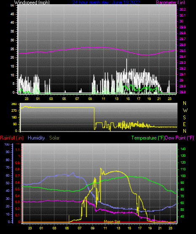Click hour 13 on windspeed chart time axis
The height and width of the screenshot is (234, 196).
click(117, 99)
